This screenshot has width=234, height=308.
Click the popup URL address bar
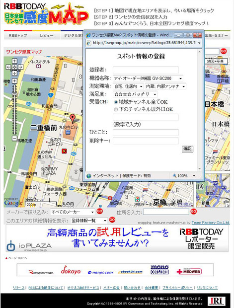[x=144, y=43]
